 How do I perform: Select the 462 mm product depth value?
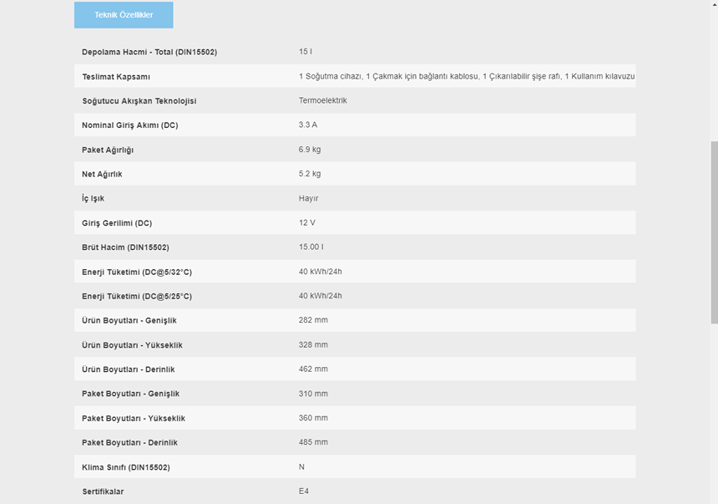pyautogui.click(x=313, y=369)
